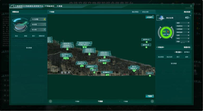Expand the 文物监测 dropdown
203x111 pixels.
[x=161, y=47]
